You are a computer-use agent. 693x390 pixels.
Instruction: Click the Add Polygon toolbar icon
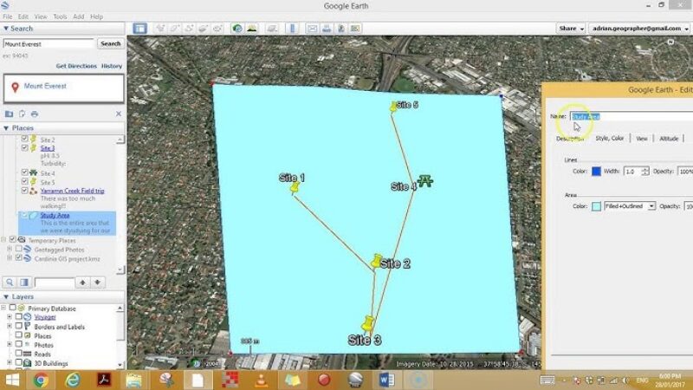pyautogui.click(x=176, y=29)
